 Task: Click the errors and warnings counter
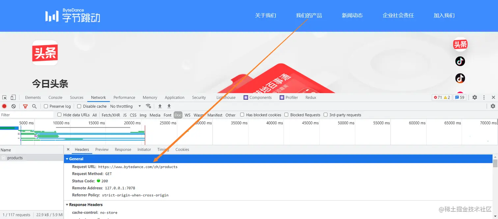pos(442,97)
